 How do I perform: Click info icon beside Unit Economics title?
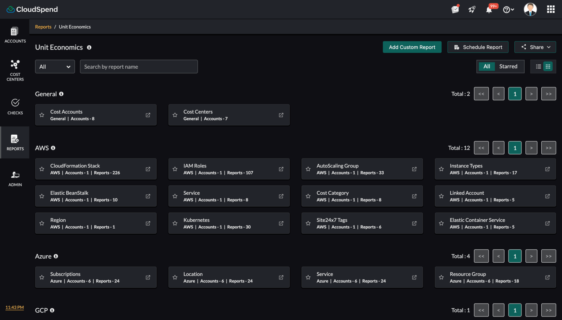click(89, 48)
